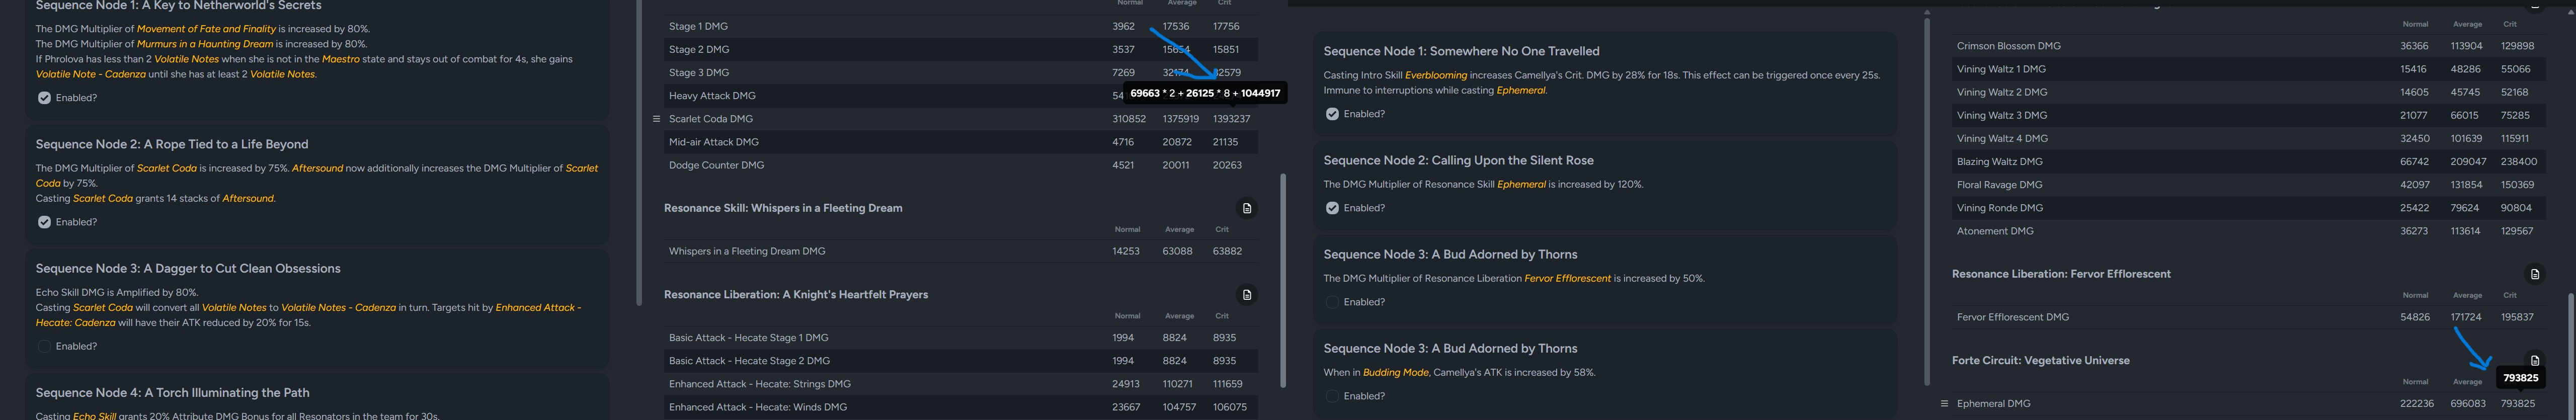Select the Blazing Waltz DMG row
Viewport: 2576px width, 420px height.
tap(2249, 161)
